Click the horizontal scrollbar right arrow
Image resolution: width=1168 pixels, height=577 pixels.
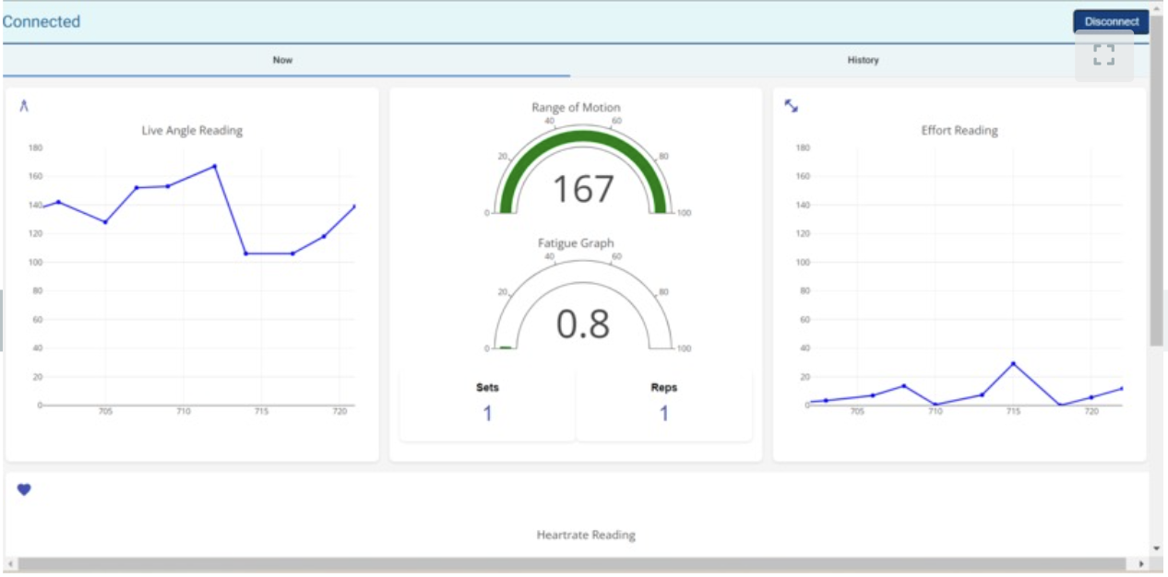[x=1142, y=563]
